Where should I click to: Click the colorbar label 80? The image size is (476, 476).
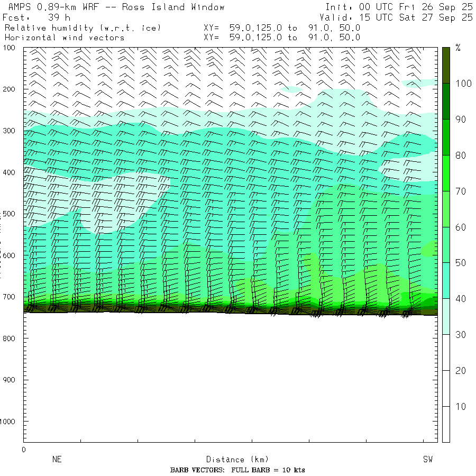pyautogui.click(x=461, y=155)
